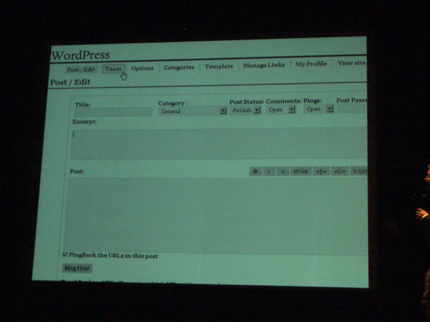
Task: Click the WordPress logo heading
Action: (81, 55)
